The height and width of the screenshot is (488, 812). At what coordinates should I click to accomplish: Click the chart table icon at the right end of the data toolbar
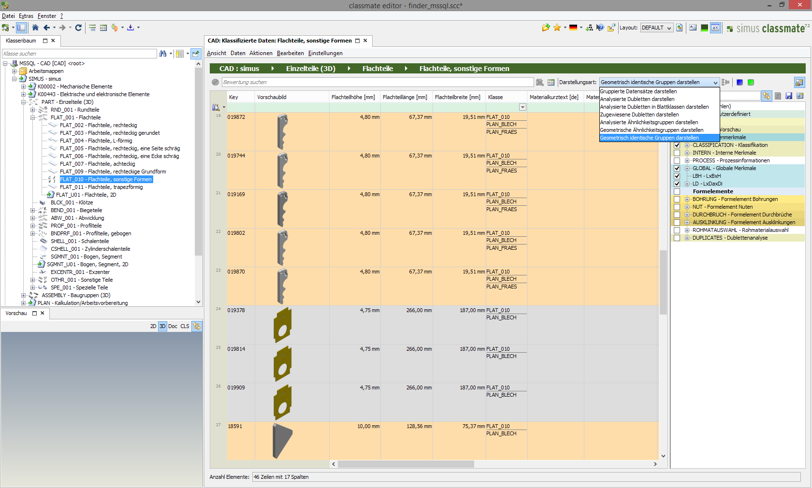tap(799, 82)
